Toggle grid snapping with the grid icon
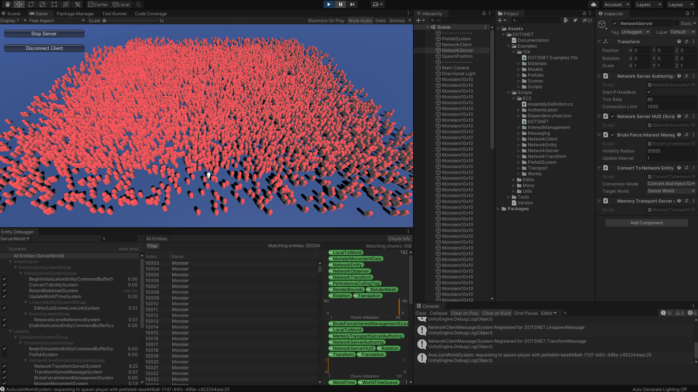The width and height of the screenshot is (698, 392). coord(138,4)
